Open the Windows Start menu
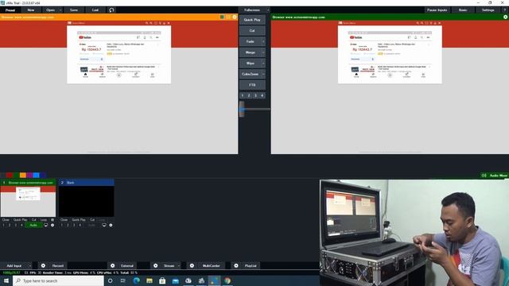Viewport: 509px width, 286px height. (x=6, y=280)
